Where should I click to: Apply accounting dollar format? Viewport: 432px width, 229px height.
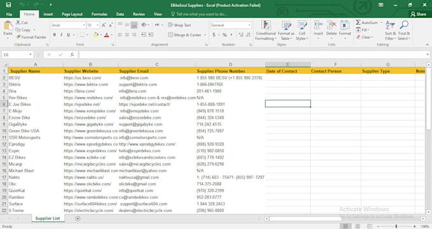tap(214, 35)
